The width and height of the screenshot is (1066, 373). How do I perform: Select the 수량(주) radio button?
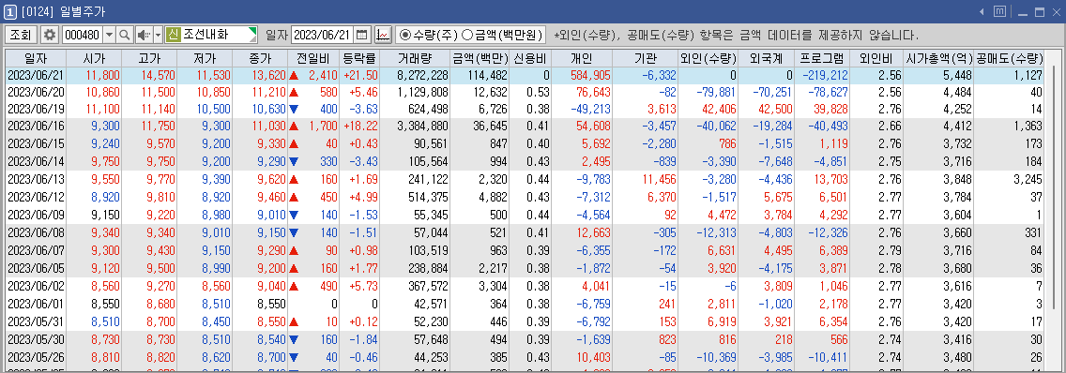click(x=405, y=35)
